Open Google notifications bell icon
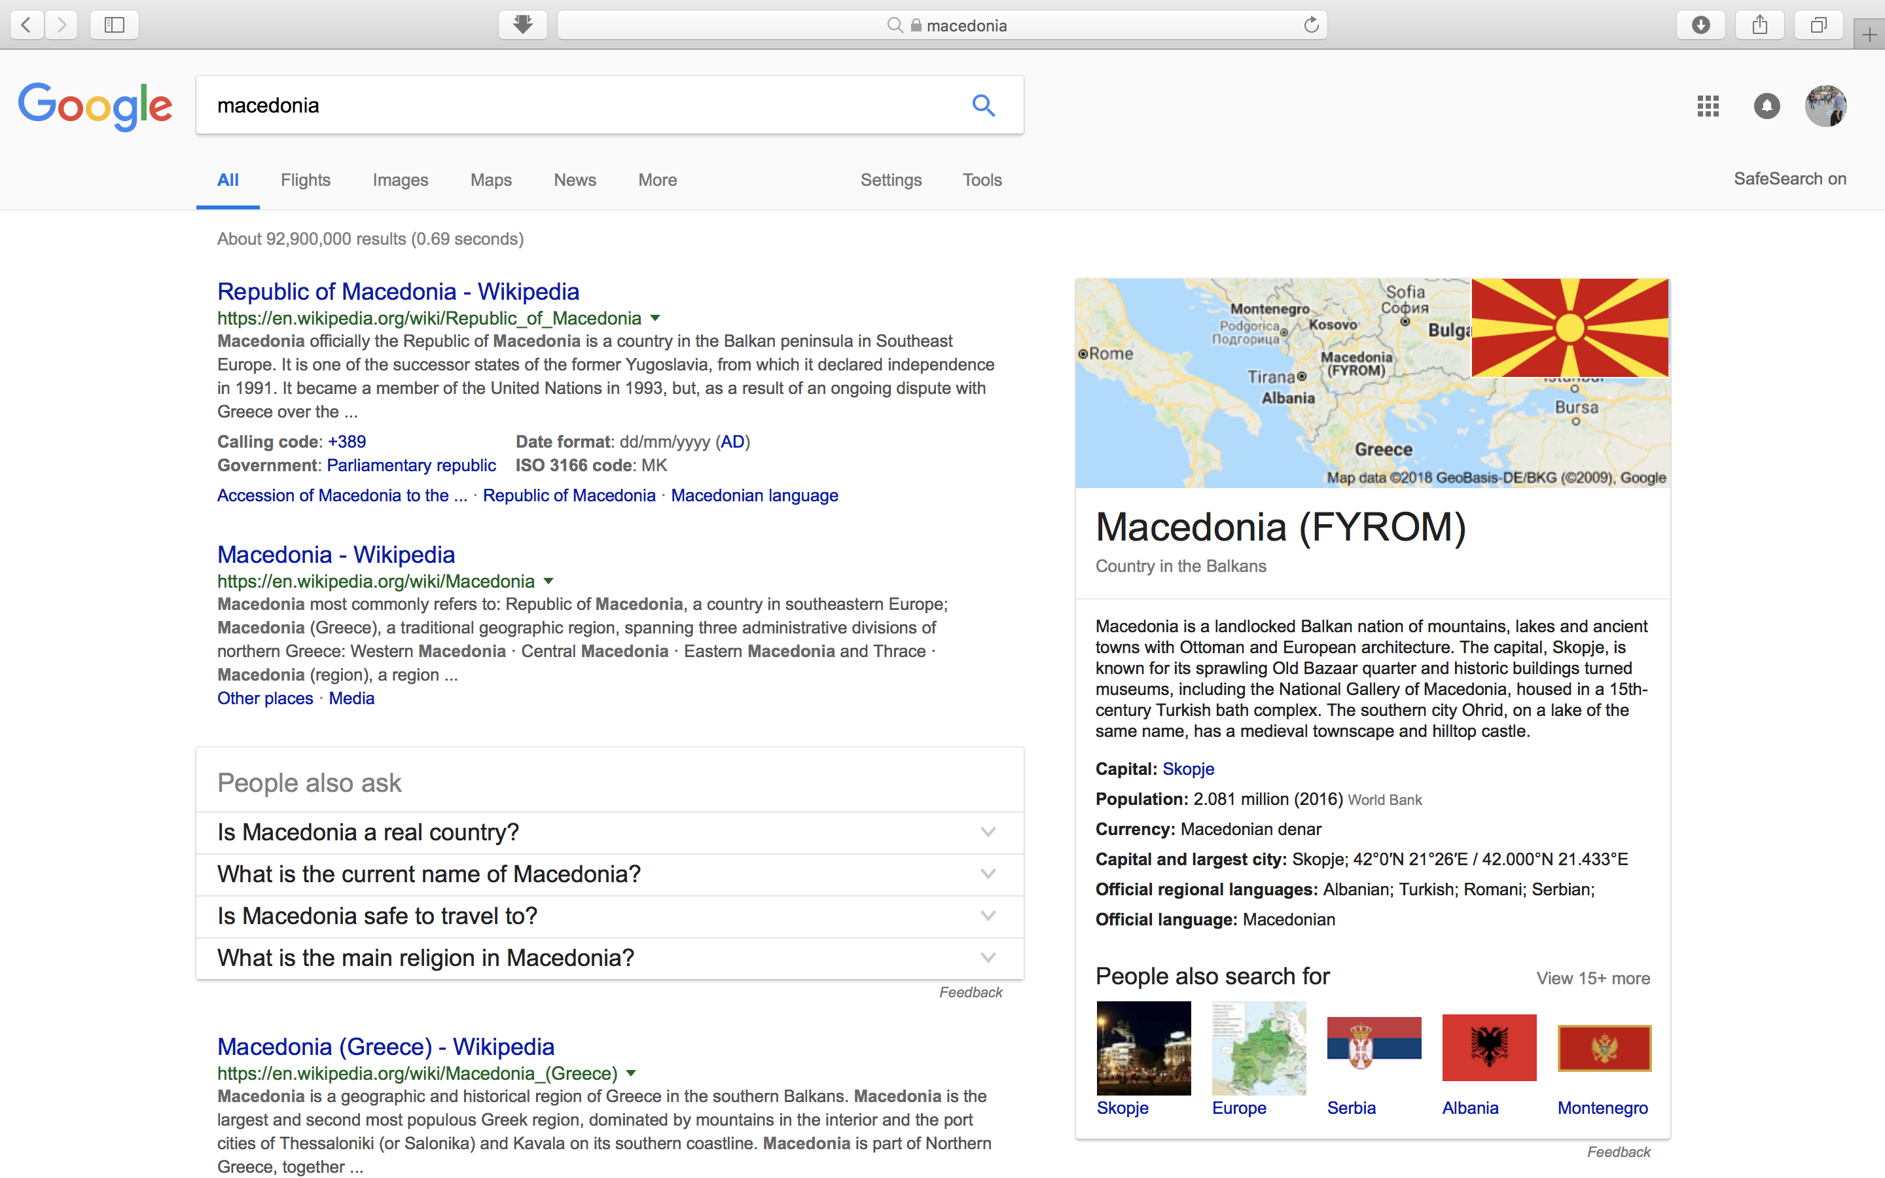Screen dimensions: 1885x1178 (1767, 106)
